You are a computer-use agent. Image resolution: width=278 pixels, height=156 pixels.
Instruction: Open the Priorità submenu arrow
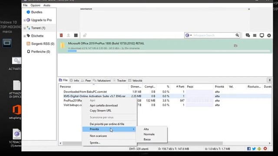tap(133, 129)
